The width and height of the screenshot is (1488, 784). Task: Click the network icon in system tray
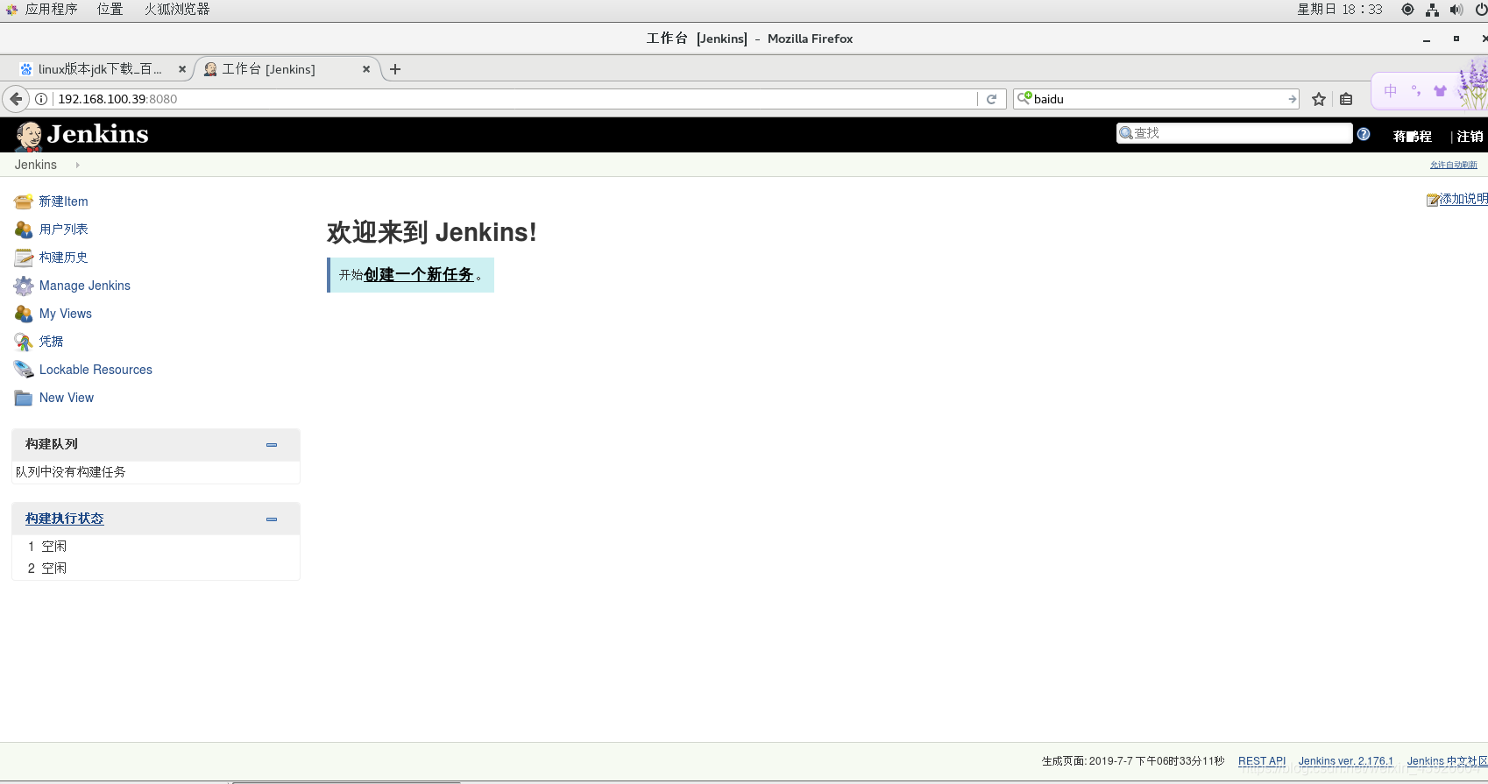[x=1432, y=10]
